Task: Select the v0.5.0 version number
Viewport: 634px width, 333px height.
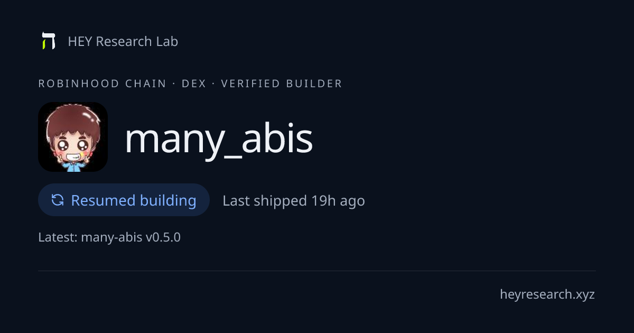Action: [x=163, y=237]
